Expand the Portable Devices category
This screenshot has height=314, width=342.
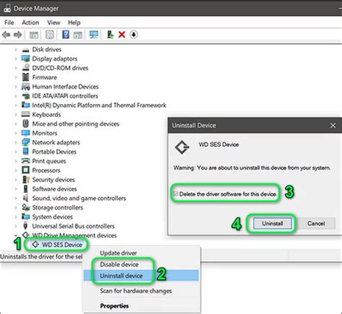click(16, 152)
